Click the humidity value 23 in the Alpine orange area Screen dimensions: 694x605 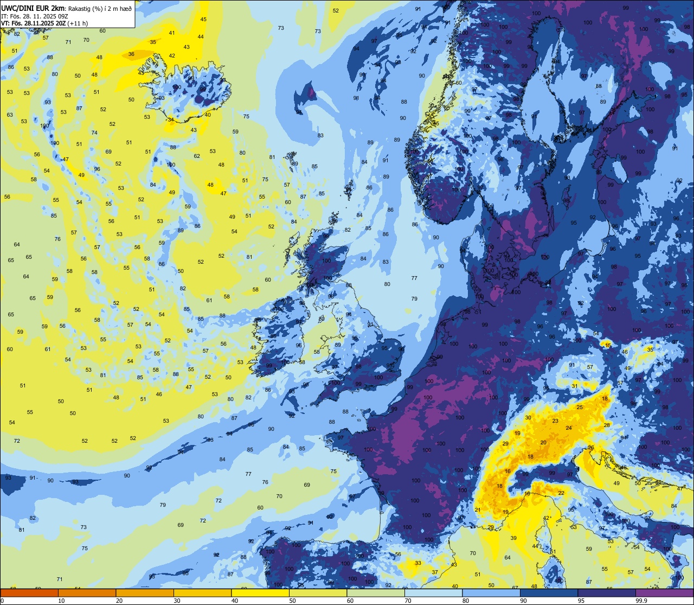[x=555, y=421]
